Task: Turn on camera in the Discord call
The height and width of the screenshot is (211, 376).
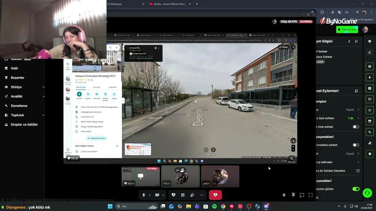Action: click(x=157, y=195)
